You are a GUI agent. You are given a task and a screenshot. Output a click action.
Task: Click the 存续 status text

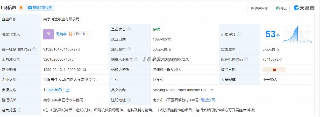(156, 29)
